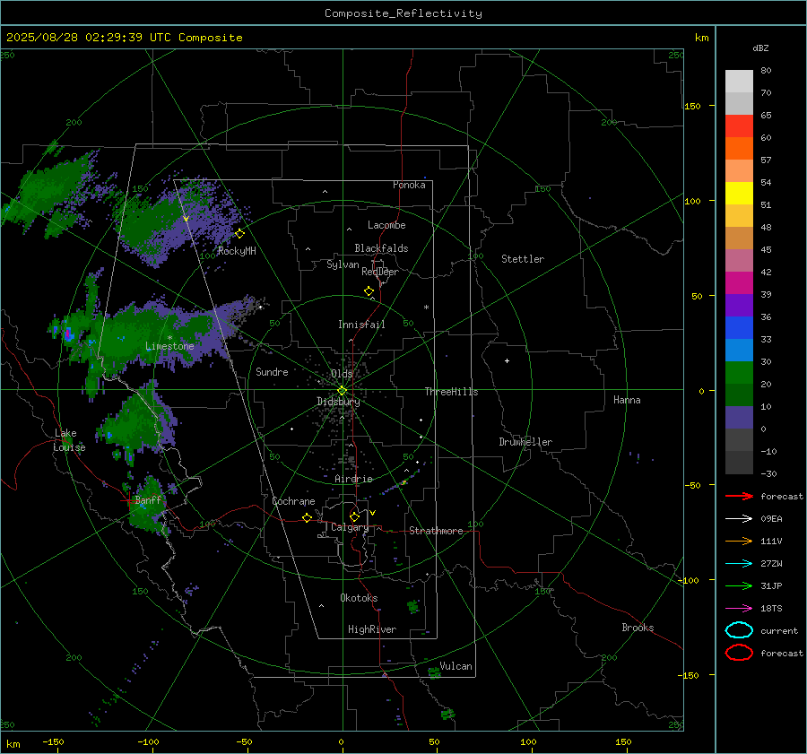Click the white 09EA arrow in legend
This screenshot has height=754, width=807.
click(739, 519)
